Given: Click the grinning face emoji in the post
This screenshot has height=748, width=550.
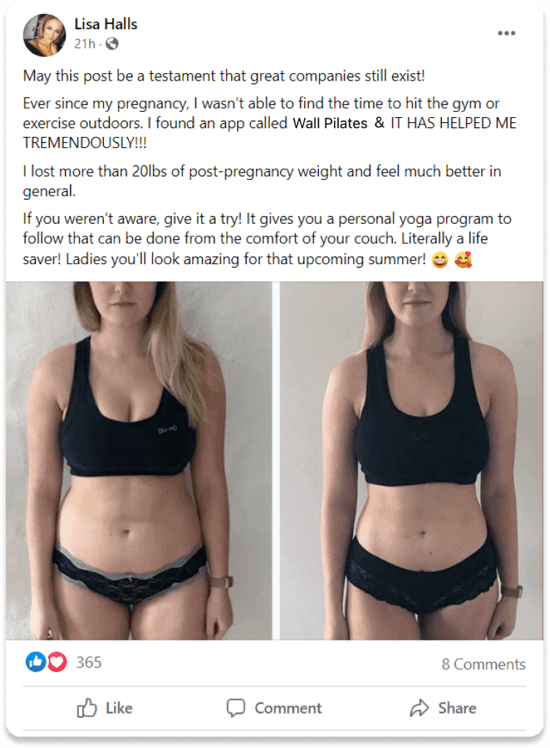Looking at the screenshot, I should pyautogui.click(x=440, y=260).
